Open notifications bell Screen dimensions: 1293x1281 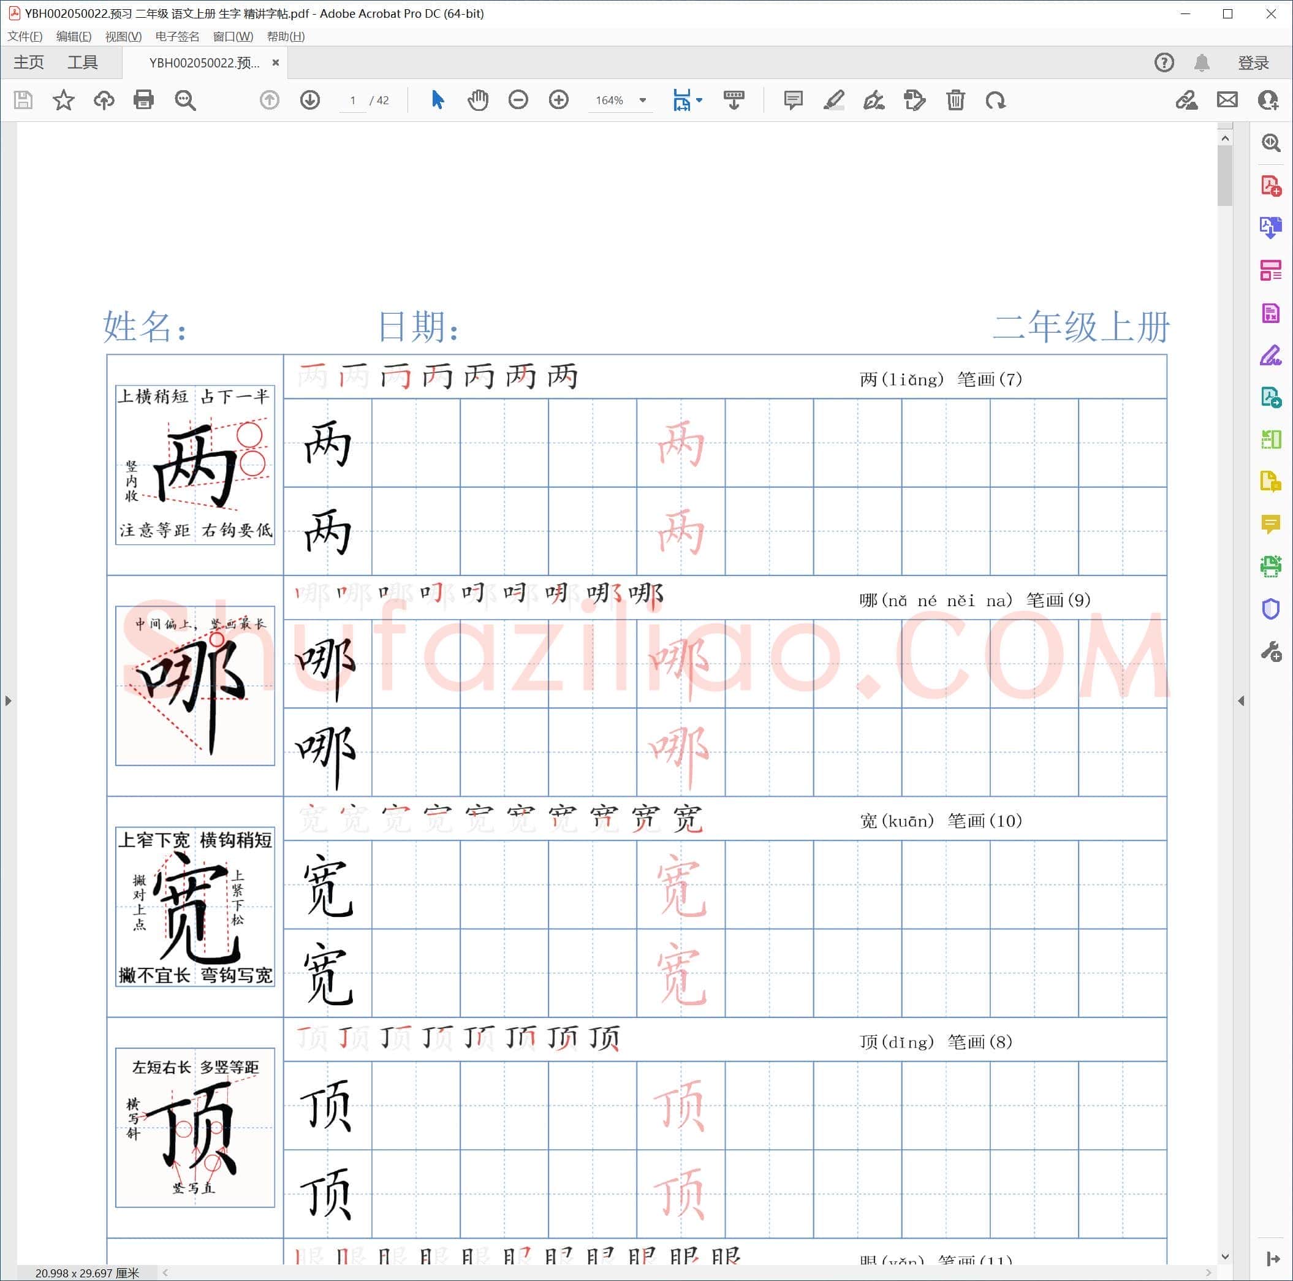1202,63
